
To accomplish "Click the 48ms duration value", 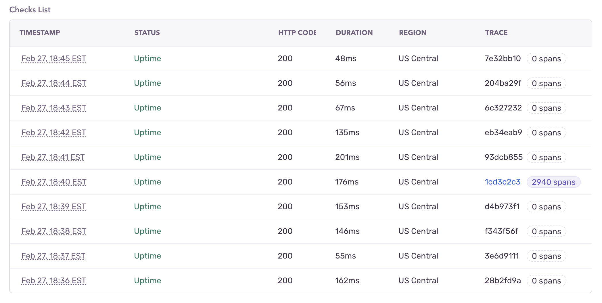I will pos(346,59).
